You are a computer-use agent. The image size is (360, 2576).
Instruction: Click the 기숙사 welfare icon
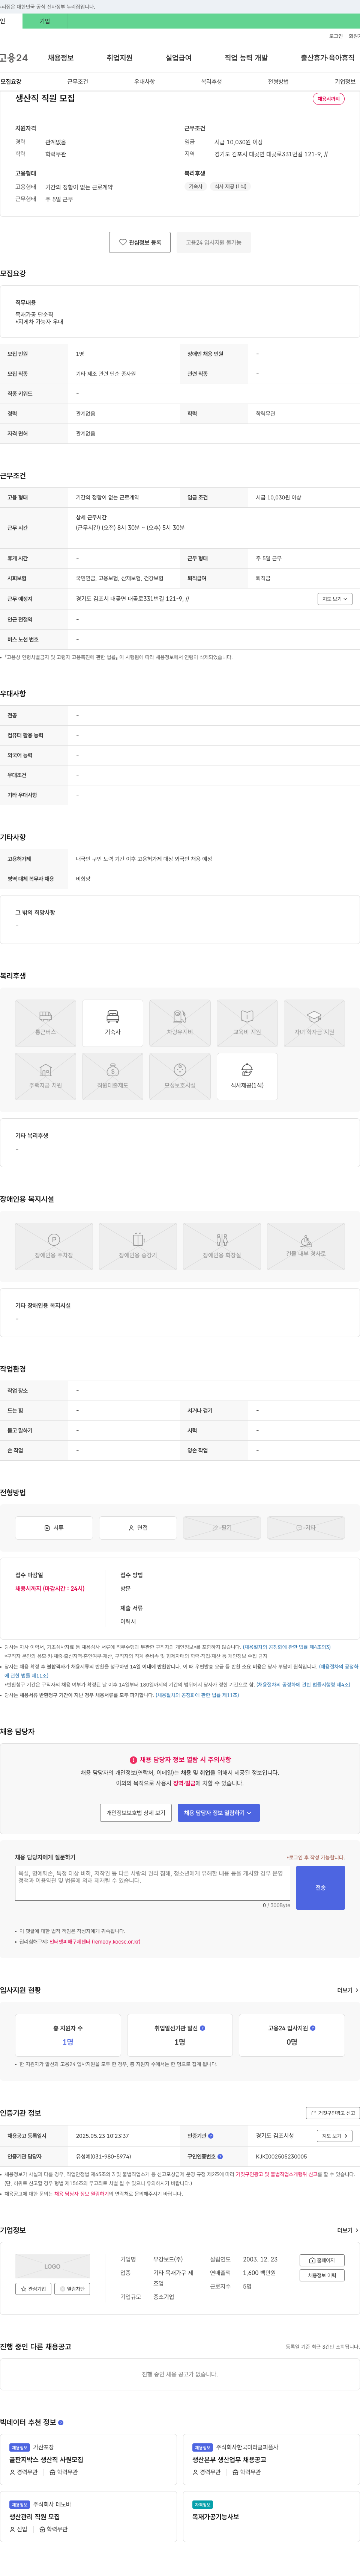[112, 1023]
